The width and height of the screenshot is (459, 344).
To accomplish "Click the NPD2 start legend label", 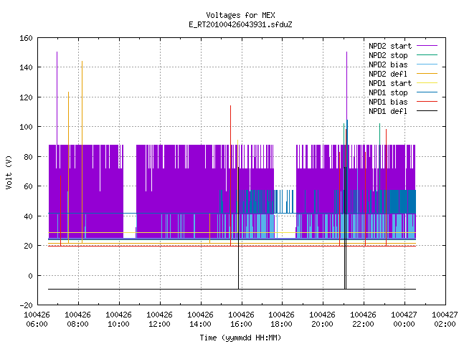I will coord(390,46).
